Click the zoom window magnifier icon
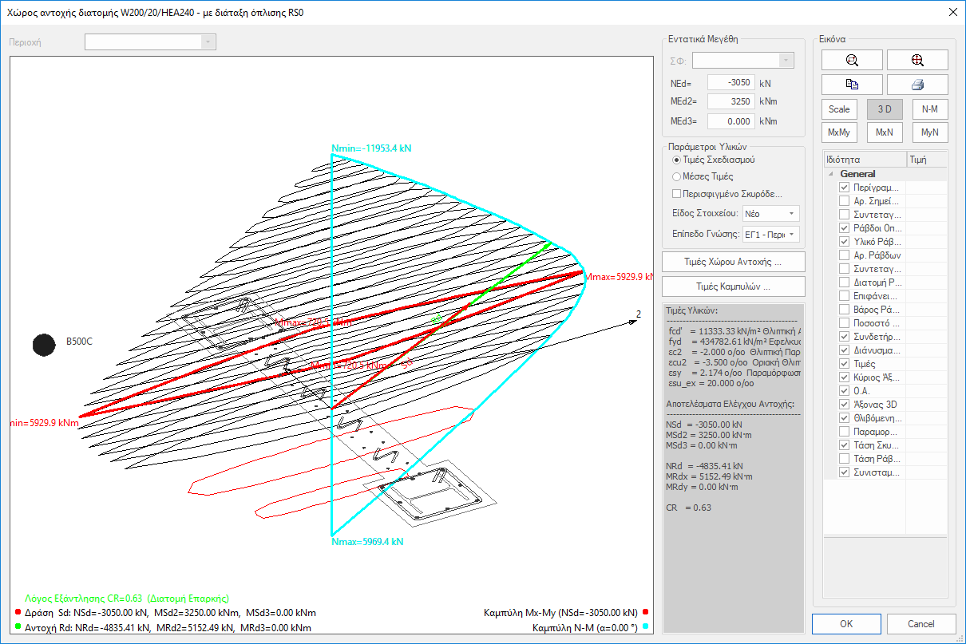The image size is (966, 644). [852, 60]
